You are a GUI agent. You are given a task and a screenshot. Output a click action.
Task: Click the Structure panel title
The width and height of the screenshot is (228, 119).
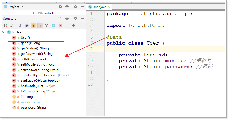[10, 18]
